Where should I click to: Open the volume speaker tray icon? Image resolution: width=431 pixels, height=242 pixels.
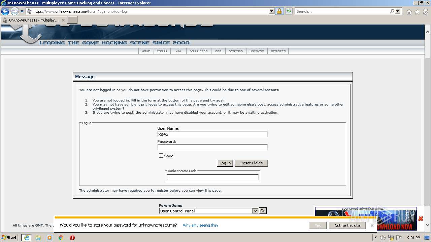tap(383, 238)
